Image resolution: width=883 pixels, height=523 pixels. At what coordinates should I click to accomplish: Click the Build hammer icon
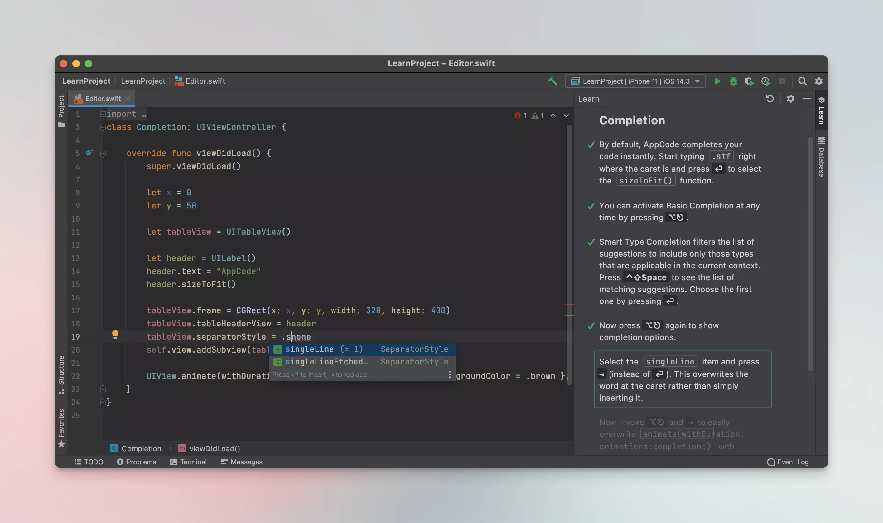(552, 81)
